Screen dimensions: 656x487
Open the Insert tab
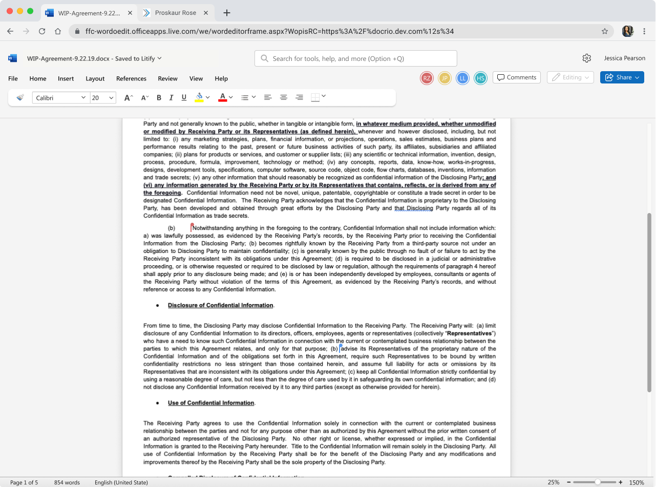[x=66, y=78]
